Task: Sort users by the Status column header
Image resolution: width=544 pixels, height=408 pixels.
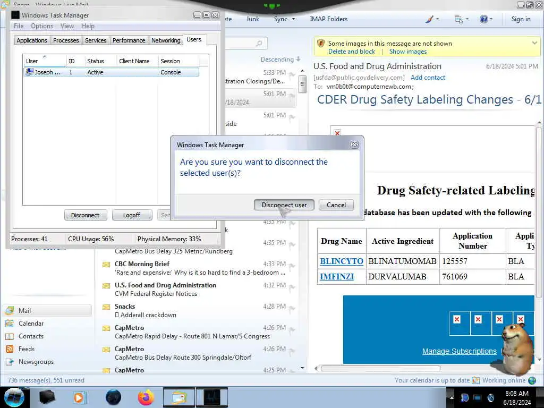Action: (100, 61)
